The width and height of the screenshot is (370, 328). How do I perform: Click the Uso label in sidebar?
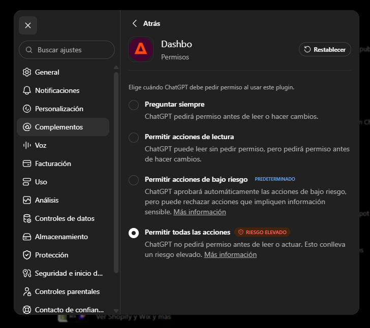(x=41, y=182)
